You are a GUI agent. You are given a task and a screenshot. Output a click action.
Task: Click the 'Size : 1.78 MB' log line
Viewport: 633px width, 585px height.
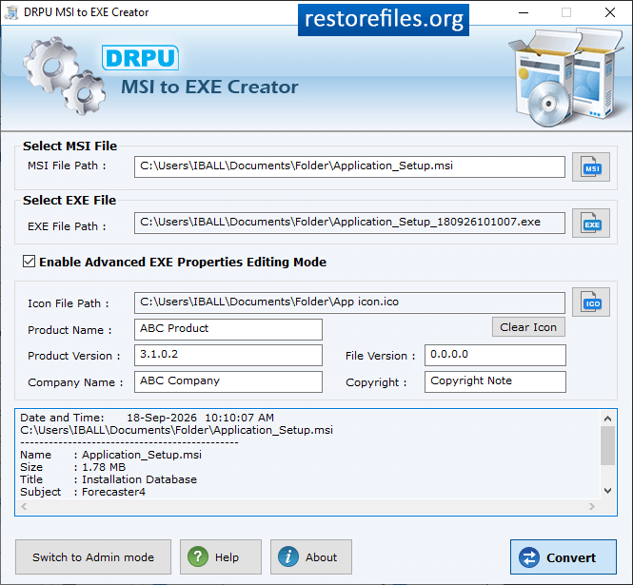click(x=72, y=467)
